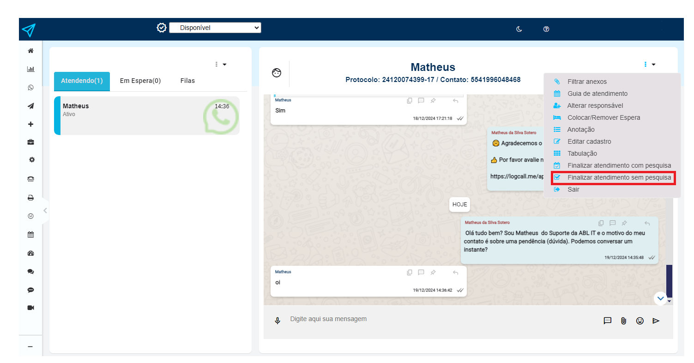The image size is (694, 363).
Task: Switch to the Atendendo(1) tab
Action: [x=82, y=81]
